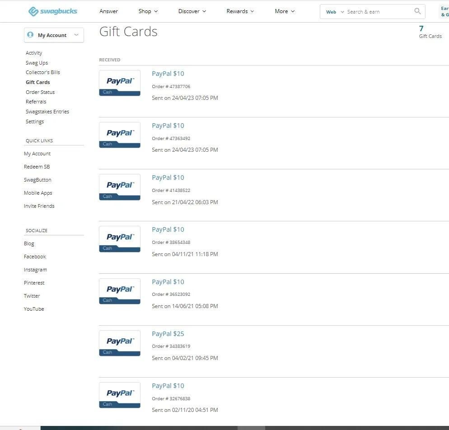Image resolution: width=449 pixels, height=430 pixels.
Task: Open the Web search type dropdown
Action: coord(335,12)
